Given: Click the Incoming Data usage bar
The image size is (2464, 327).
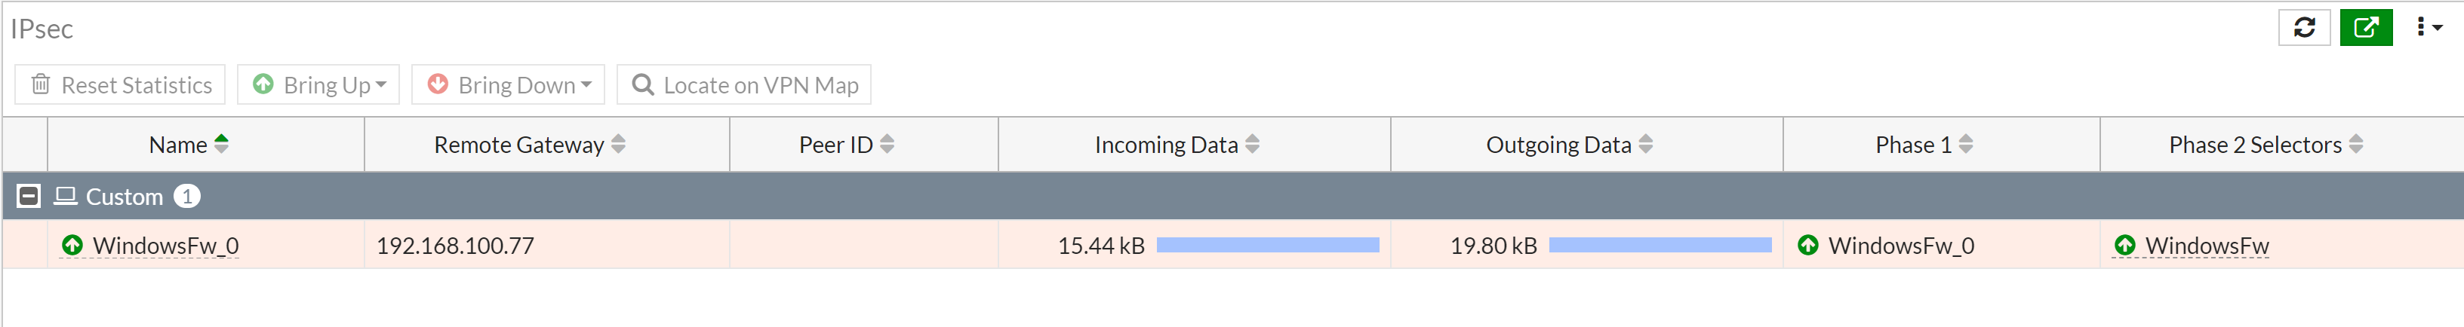Looking at the screenshot, I should [1267, 246].
